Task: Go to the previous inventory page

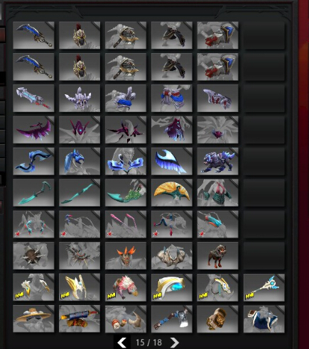Action: tap(122, 342)
